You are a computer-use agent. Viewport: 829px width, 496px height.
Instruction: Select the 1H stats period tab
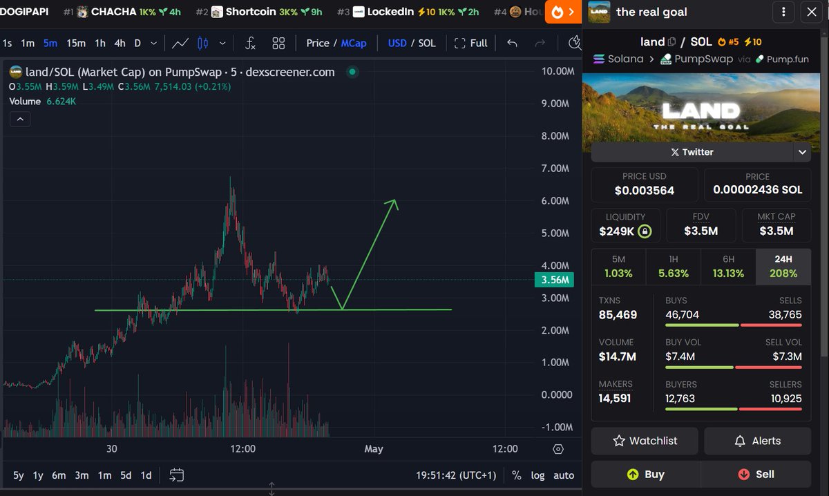click(674, 267)
